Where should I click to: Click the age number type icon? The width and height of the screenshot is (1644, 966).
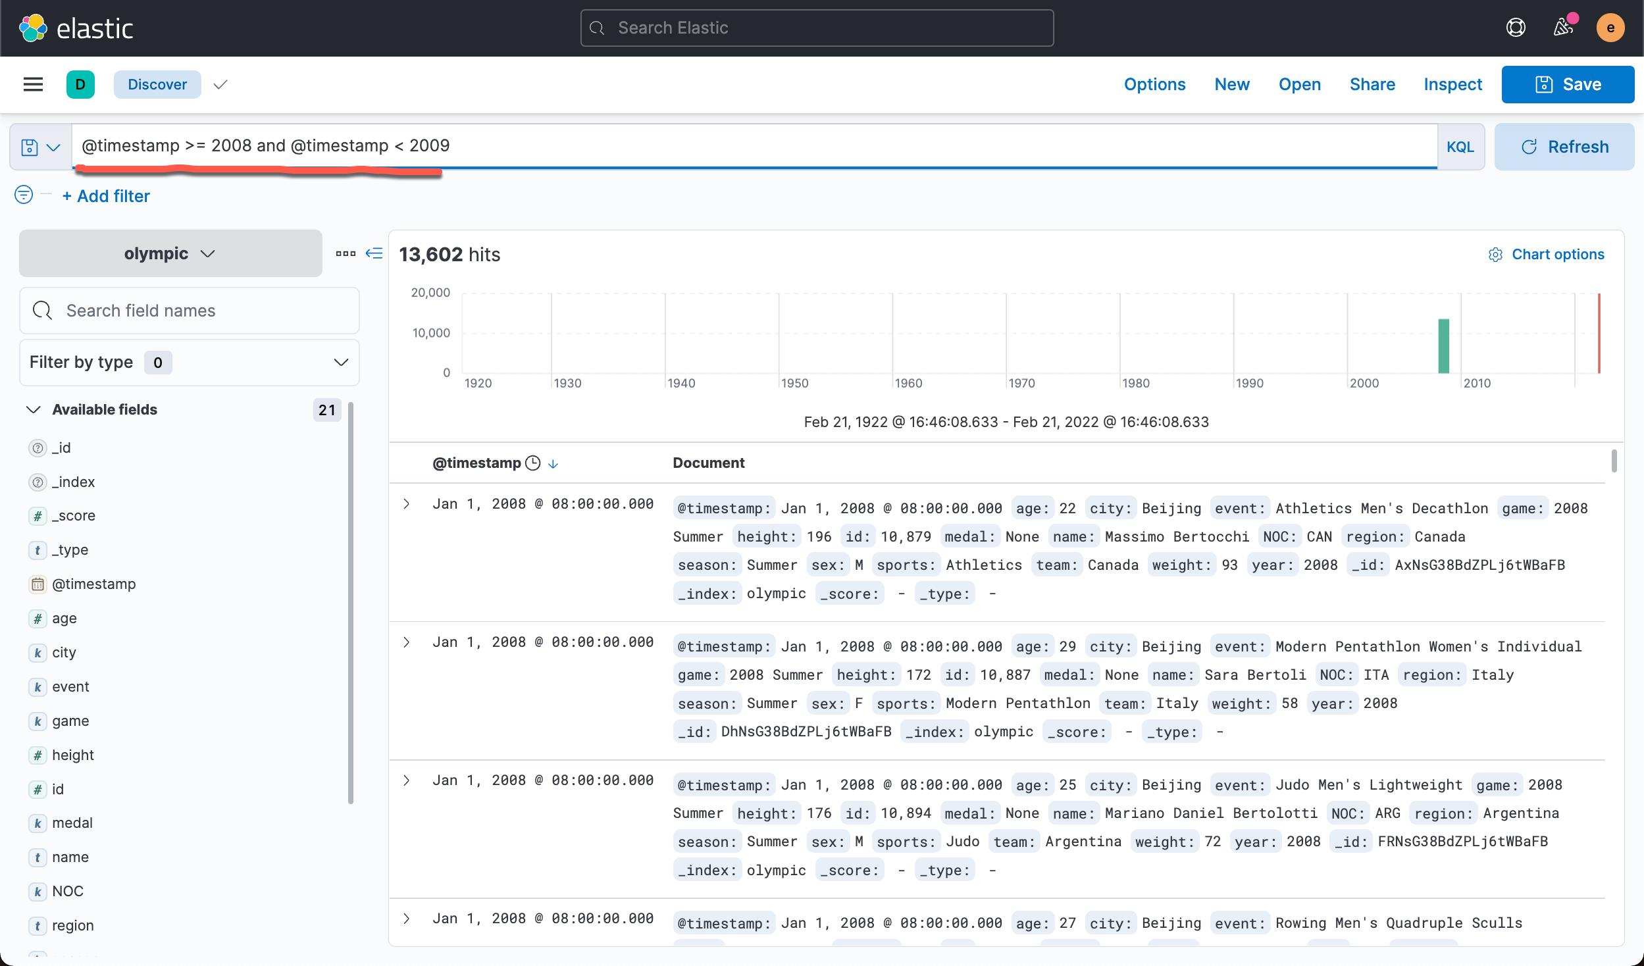pyautogui.click(x=38, y=619)
